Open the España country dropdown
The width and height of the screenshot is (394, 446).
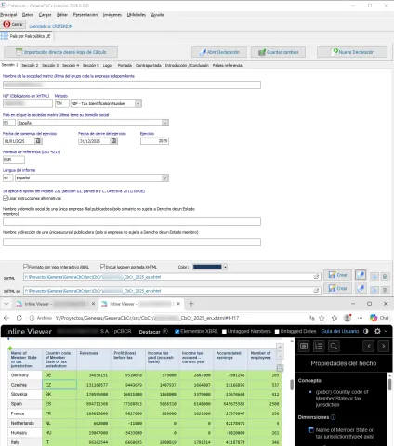tap(165, 123)
